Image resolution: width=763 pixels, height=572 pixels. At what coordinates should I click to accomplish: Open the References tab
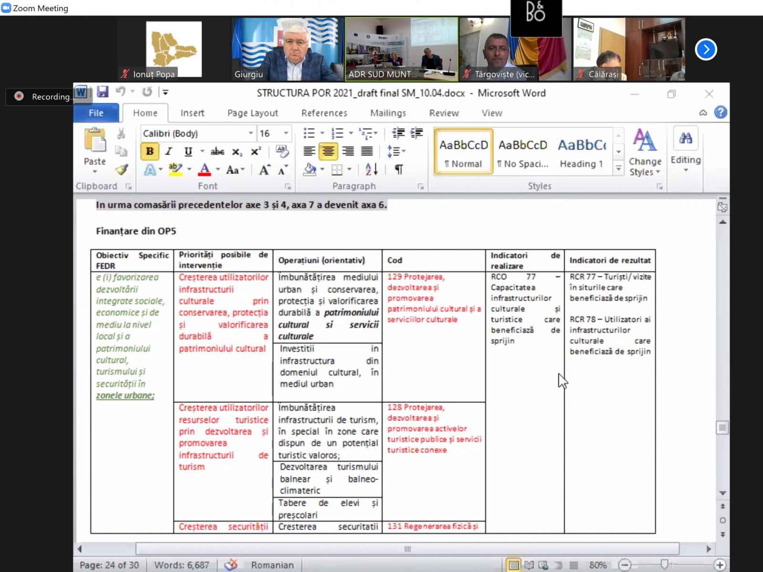click(x=324, y=113)
